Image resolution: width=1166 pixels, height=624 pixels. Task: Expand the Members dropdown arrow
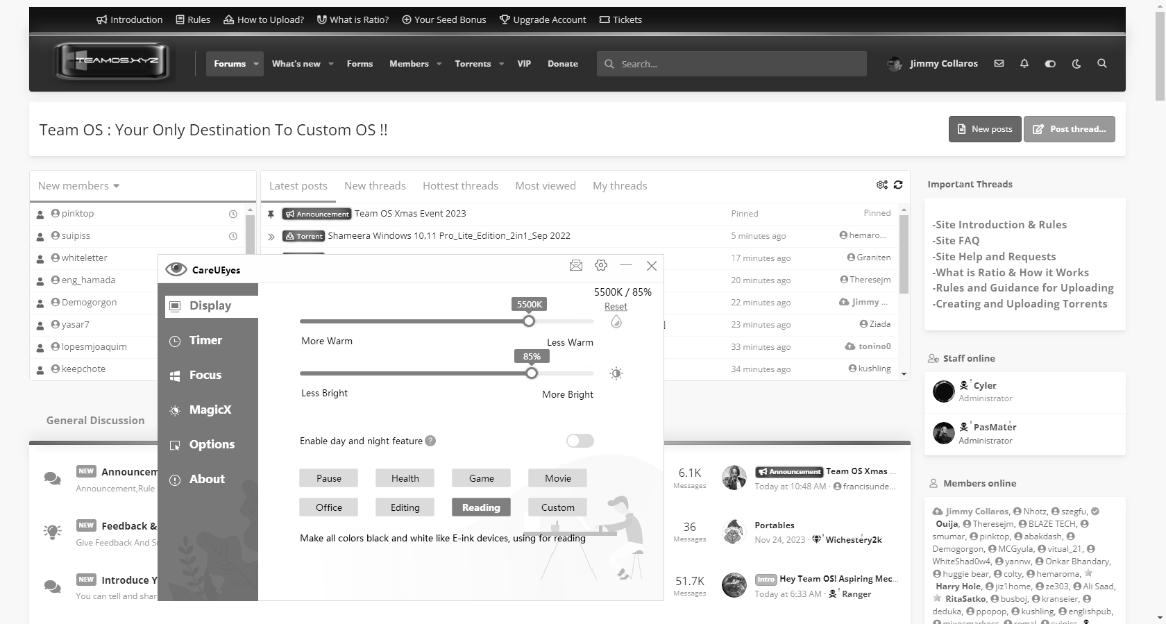[439, 64]
